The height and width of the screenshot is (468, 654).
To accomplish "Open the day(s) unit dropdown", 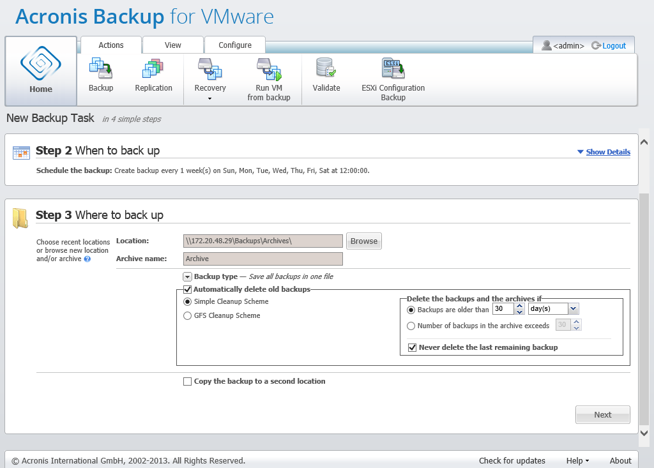I will click(x=573, y=309).
